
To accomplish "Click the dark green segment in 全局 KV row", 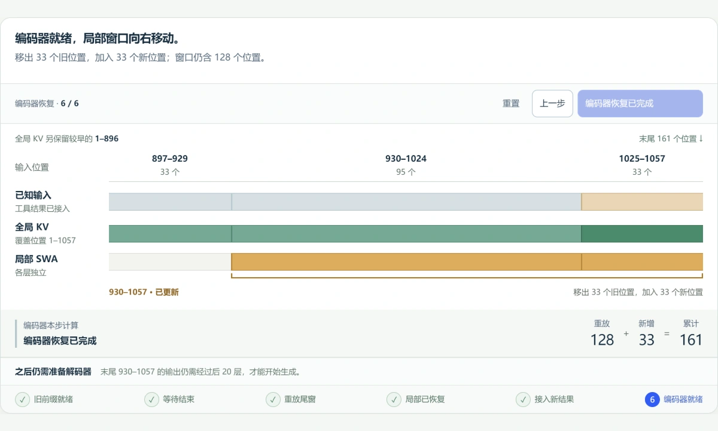I will click(x=642, y=233).
